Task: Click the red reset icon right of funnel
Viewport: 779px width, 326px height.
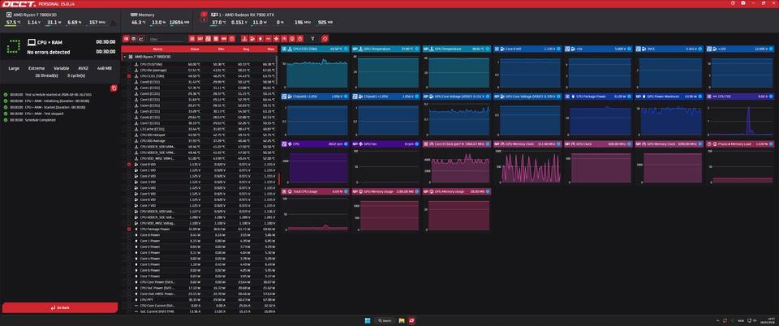Action: [325, 38]
